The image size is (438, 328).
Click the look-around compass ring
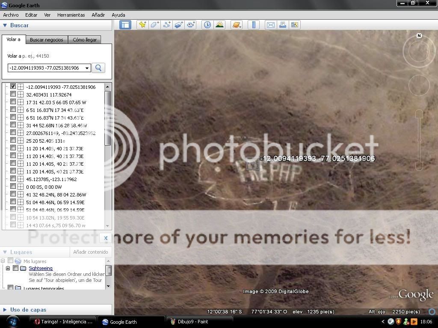419,52
